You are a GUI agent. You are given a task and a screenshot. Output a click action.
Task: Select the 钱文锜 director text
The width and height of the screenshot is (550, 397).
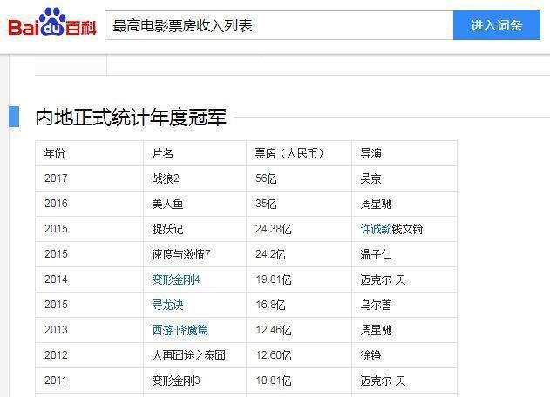click(407, 229)
